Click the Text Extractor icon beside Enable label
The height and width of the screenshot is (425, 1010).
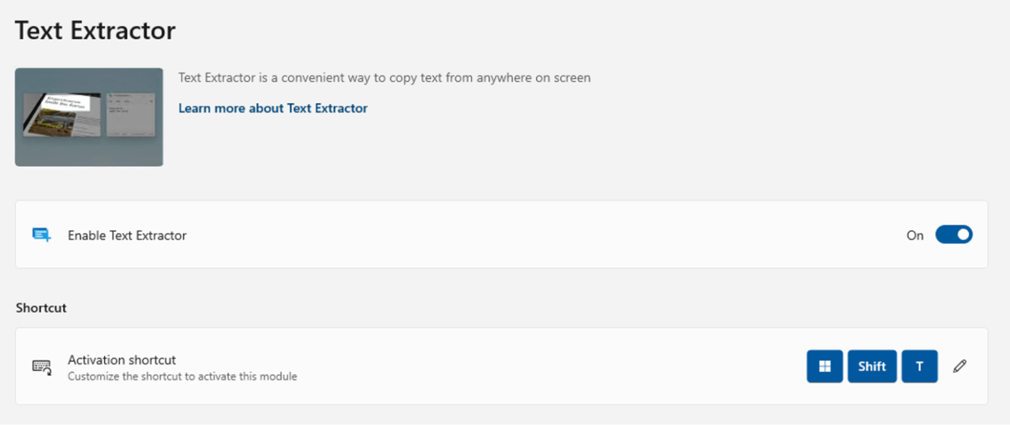[x=42, y=235]
